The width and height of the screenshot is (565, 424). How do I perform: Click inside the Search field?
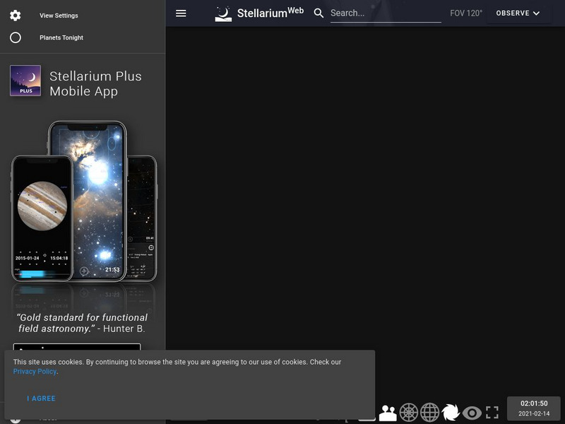385,13
